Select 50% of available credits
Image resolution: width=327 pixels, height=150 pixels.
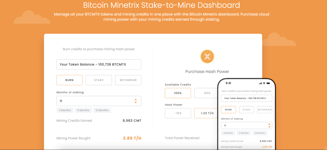[x=206, y=93]
